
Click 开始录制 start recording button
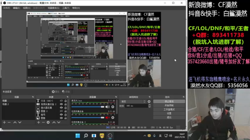click(169, 105)
